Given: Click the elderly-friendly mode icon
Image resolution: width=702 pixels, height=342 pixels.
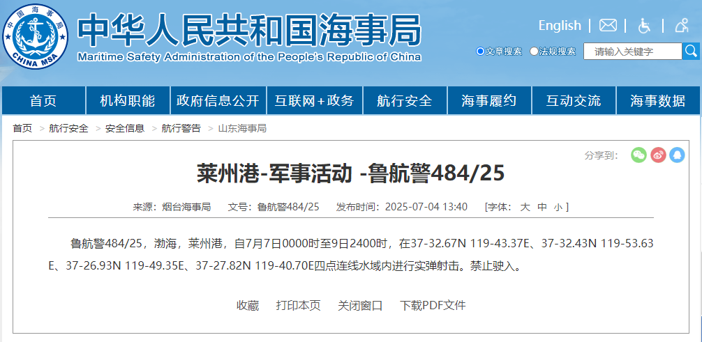Looking at the screenshot, I should pos(681,26).
